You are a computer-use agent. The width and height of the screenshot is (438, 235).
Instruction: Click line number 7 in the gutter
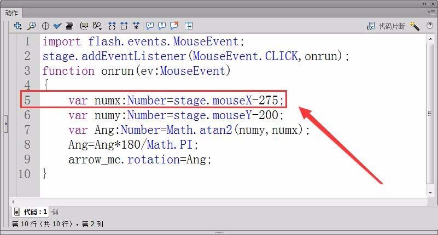(x=27, y=130)
